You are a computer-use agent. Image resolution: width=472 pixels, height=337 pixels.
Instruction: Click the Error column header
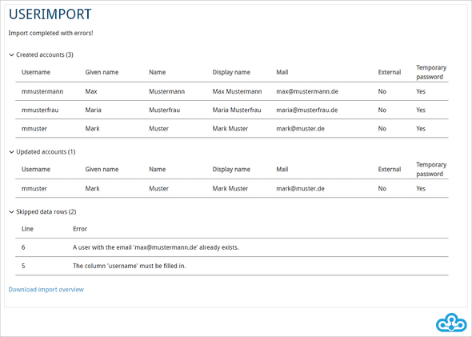click(80, 229)
